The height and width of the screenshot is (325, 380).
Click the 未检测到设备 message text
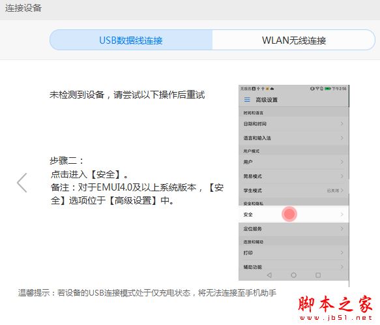pyautogui.click(x=127, y=95)
